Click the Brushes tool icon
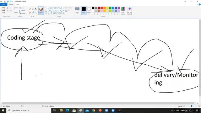Image resolution: width=201 pixels, height=113 pixels. 41,9
